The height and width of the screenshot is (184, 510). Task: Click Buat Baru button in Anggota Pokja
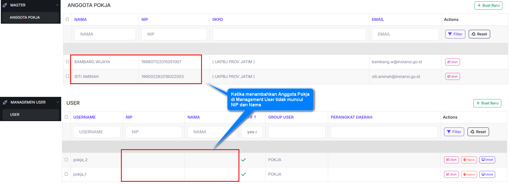click(x=488, y=6)
